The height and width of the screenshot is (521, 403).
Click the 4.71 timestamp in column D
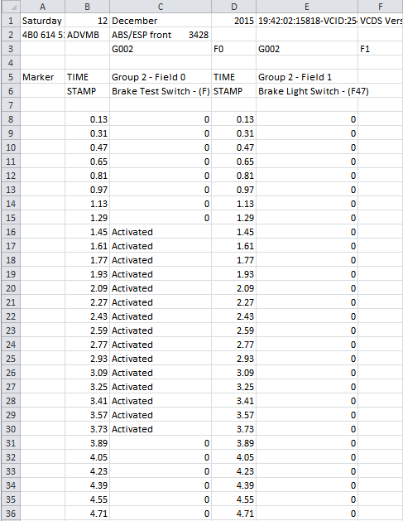(x=233, y=514)
